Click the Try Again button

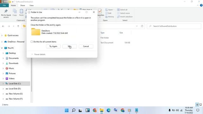53,46
